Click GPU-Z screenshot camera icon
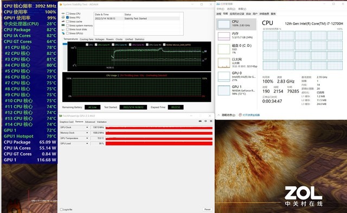 [200, 121]
